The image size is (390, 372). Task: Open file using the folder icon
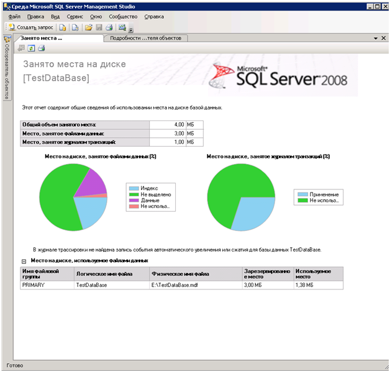[x=89, y=27]
